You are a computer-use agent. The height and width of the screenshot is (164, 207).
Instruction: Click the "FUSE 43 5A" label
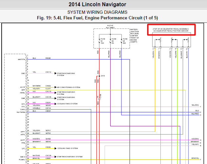114,41
